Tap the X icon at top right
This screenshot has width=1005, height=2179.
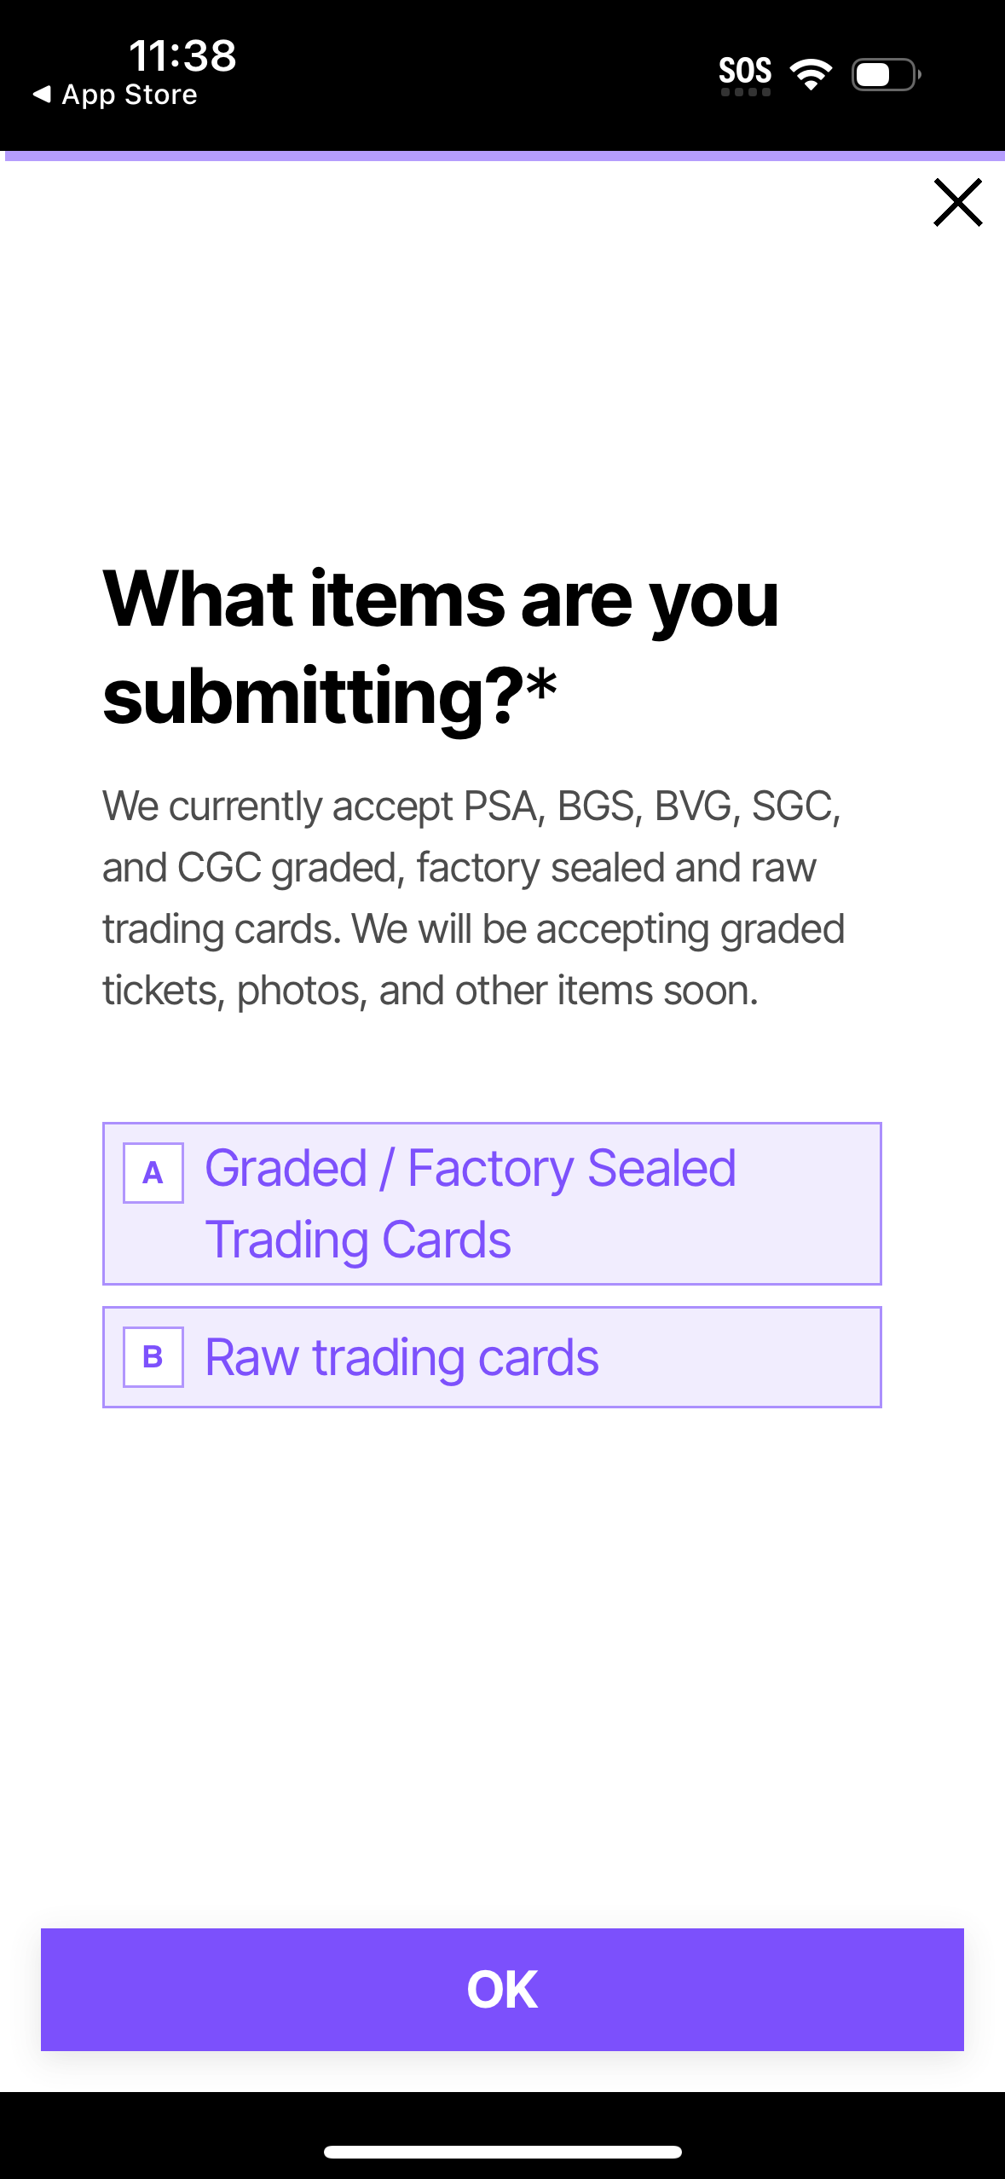click(957, 203)
